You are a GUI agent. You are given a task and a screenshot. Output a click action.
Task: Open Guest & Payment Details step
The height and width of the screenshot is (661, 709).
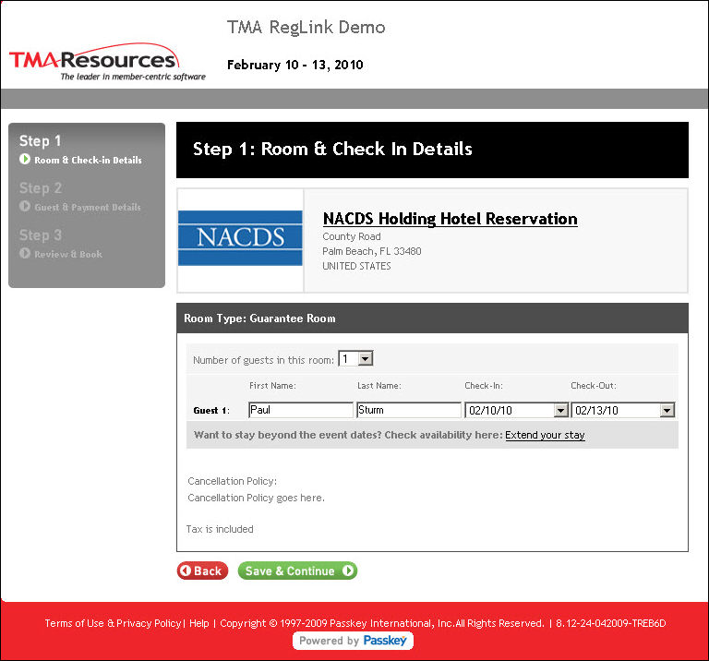[88, 208]
